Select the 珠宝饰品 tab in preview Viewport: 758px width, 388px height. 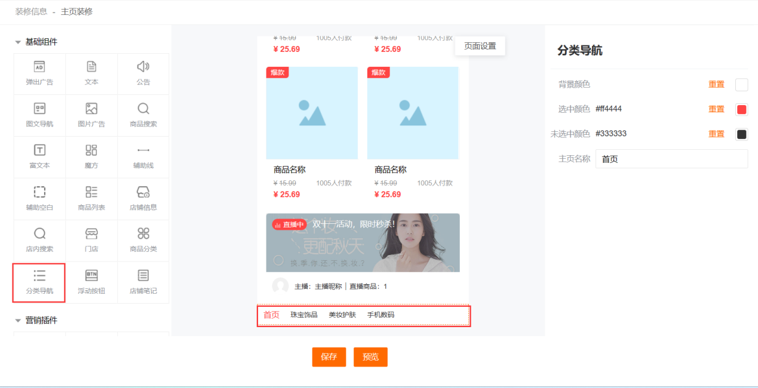[x=304, y=315]
